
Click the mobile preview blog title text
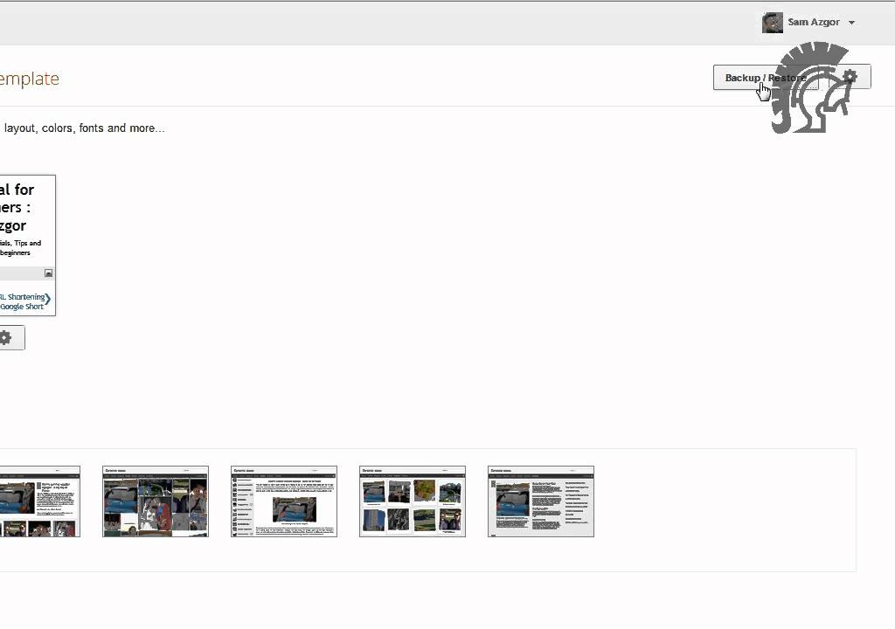coord(17,207)
